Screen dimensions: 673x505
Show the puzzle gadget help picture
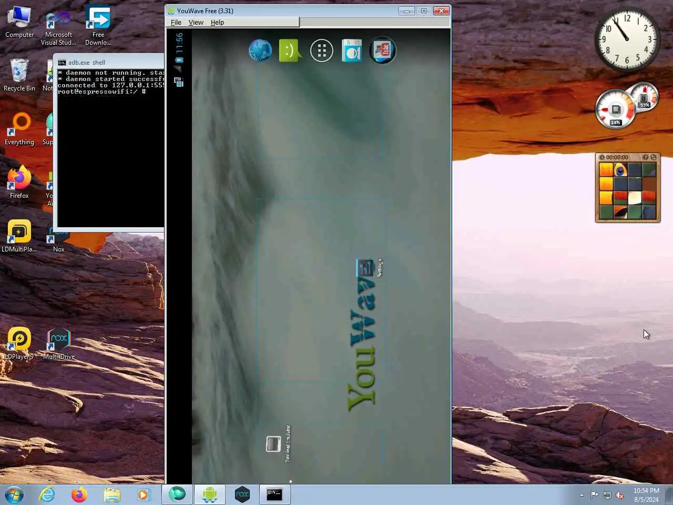point(645,157)
